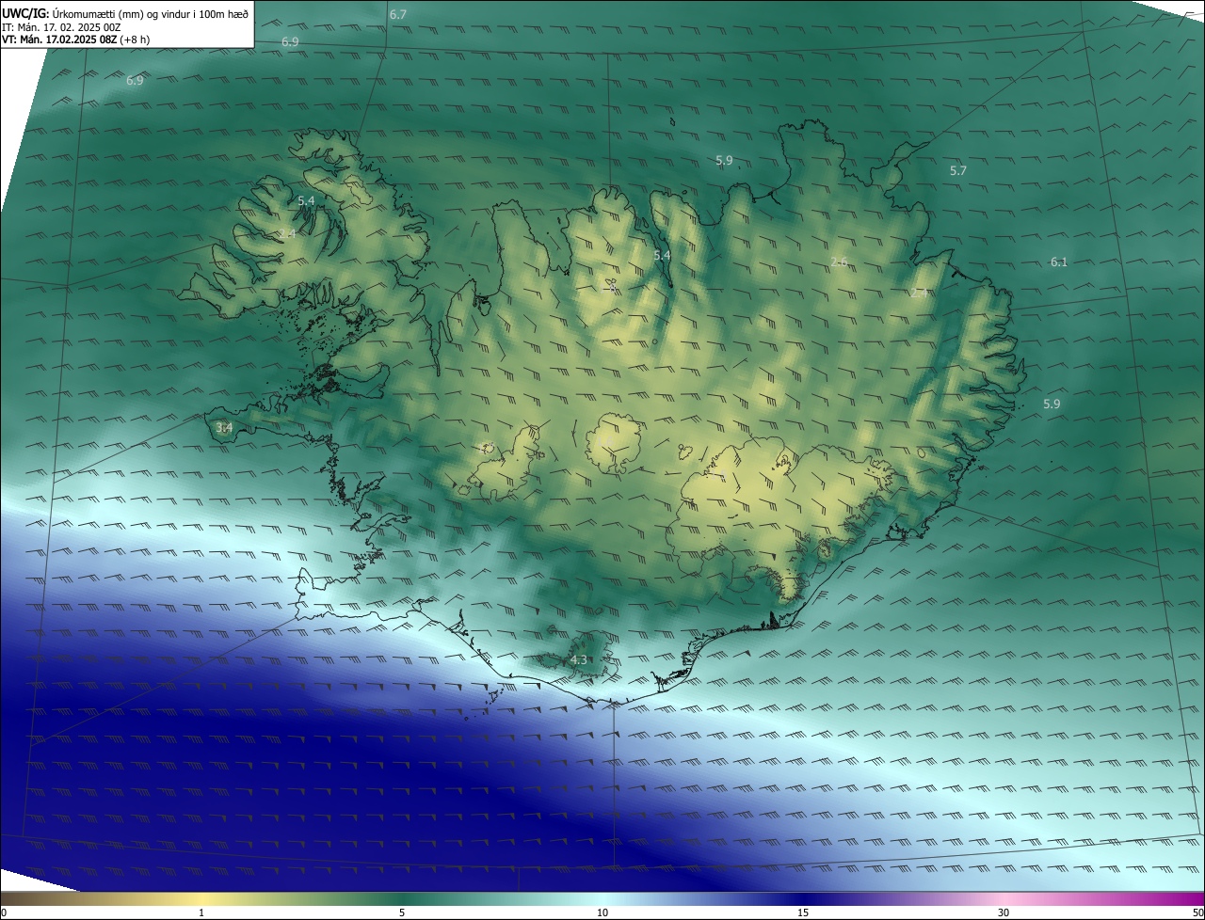
Task: Click the legend tick label 1
Action: (x=201, y=912)
